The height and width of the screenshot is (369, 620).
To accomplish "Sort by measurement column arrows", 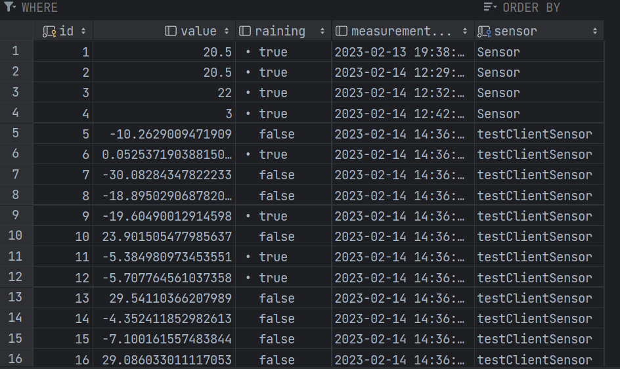I will click(x=465, y=31).
